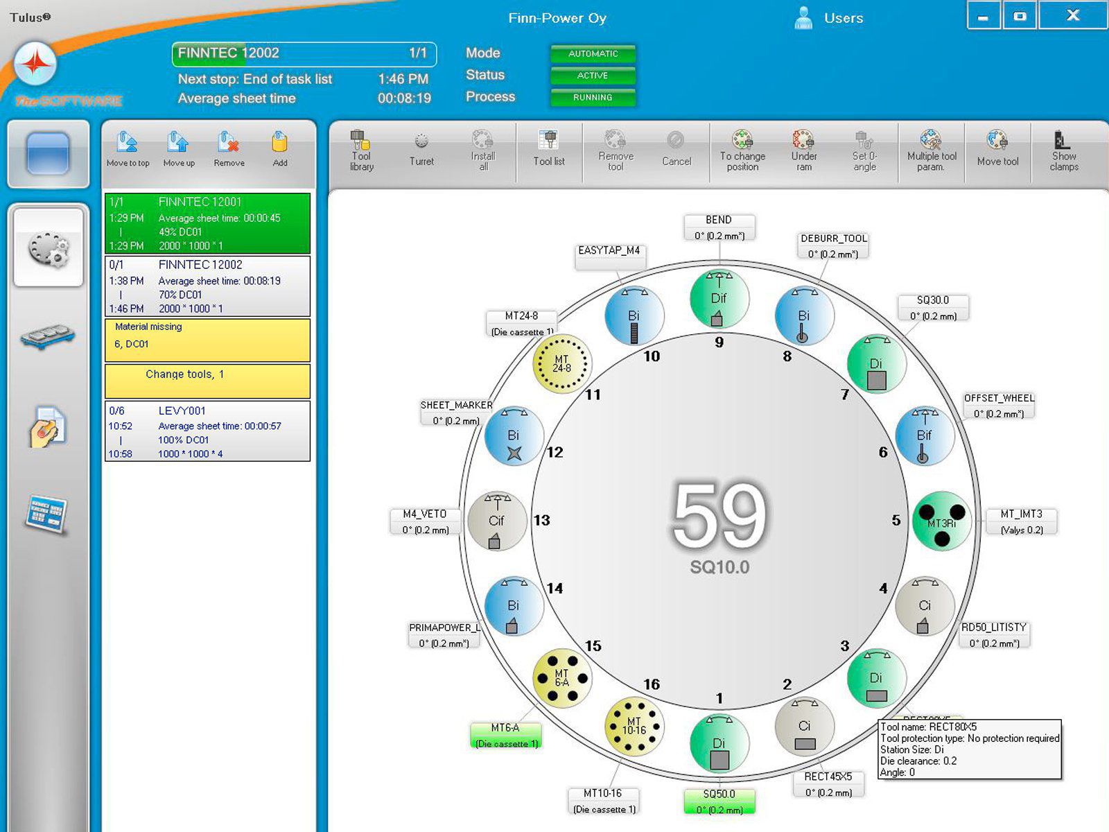Click the Move to top button
1109x832 pixels.
(128, 148)
